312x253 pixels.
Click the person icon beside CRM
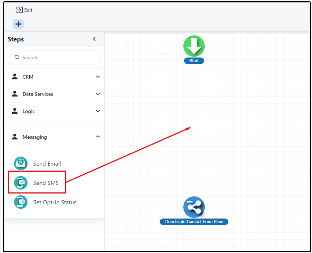click(14, 76)
